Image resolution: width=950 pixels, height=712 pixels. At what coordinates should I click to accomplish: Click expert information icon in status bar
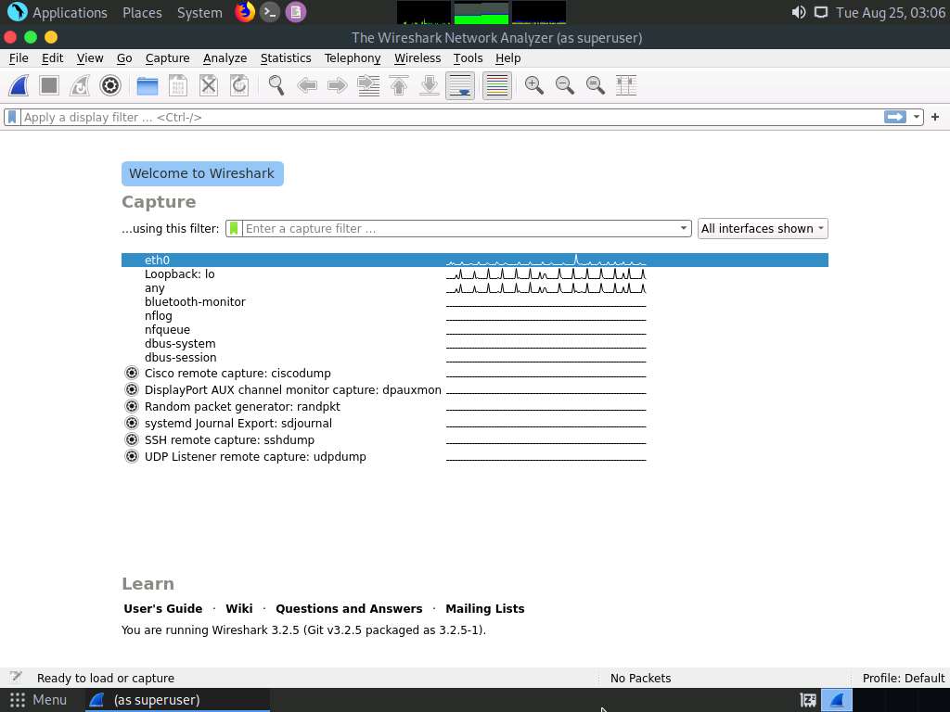click(16, 677)
